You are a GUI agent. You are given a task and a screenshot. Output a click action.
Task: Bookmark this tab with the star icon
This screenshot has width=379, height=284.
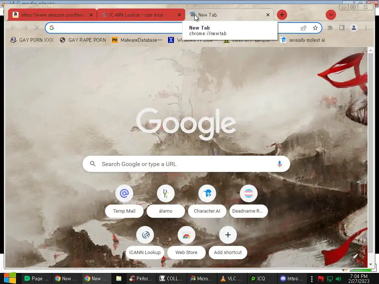315,28
